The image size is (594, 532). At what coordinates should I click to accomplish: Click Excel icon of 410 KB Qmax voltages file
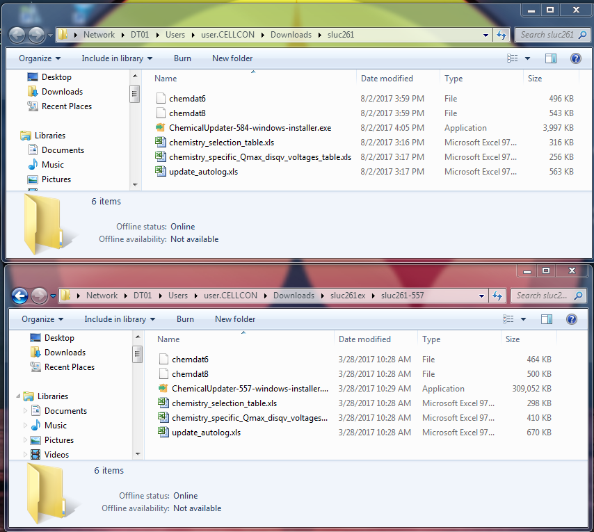click(x=163, y=418)
